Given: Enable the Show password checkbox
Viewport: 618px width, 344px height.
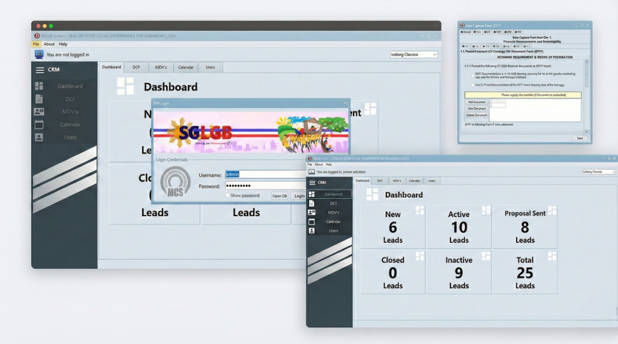Looking at the screenshot, I should (227, 195).
